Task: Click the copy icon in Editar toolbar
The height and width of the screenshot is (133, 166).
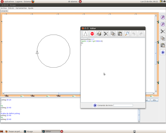Action: [113, 34]
